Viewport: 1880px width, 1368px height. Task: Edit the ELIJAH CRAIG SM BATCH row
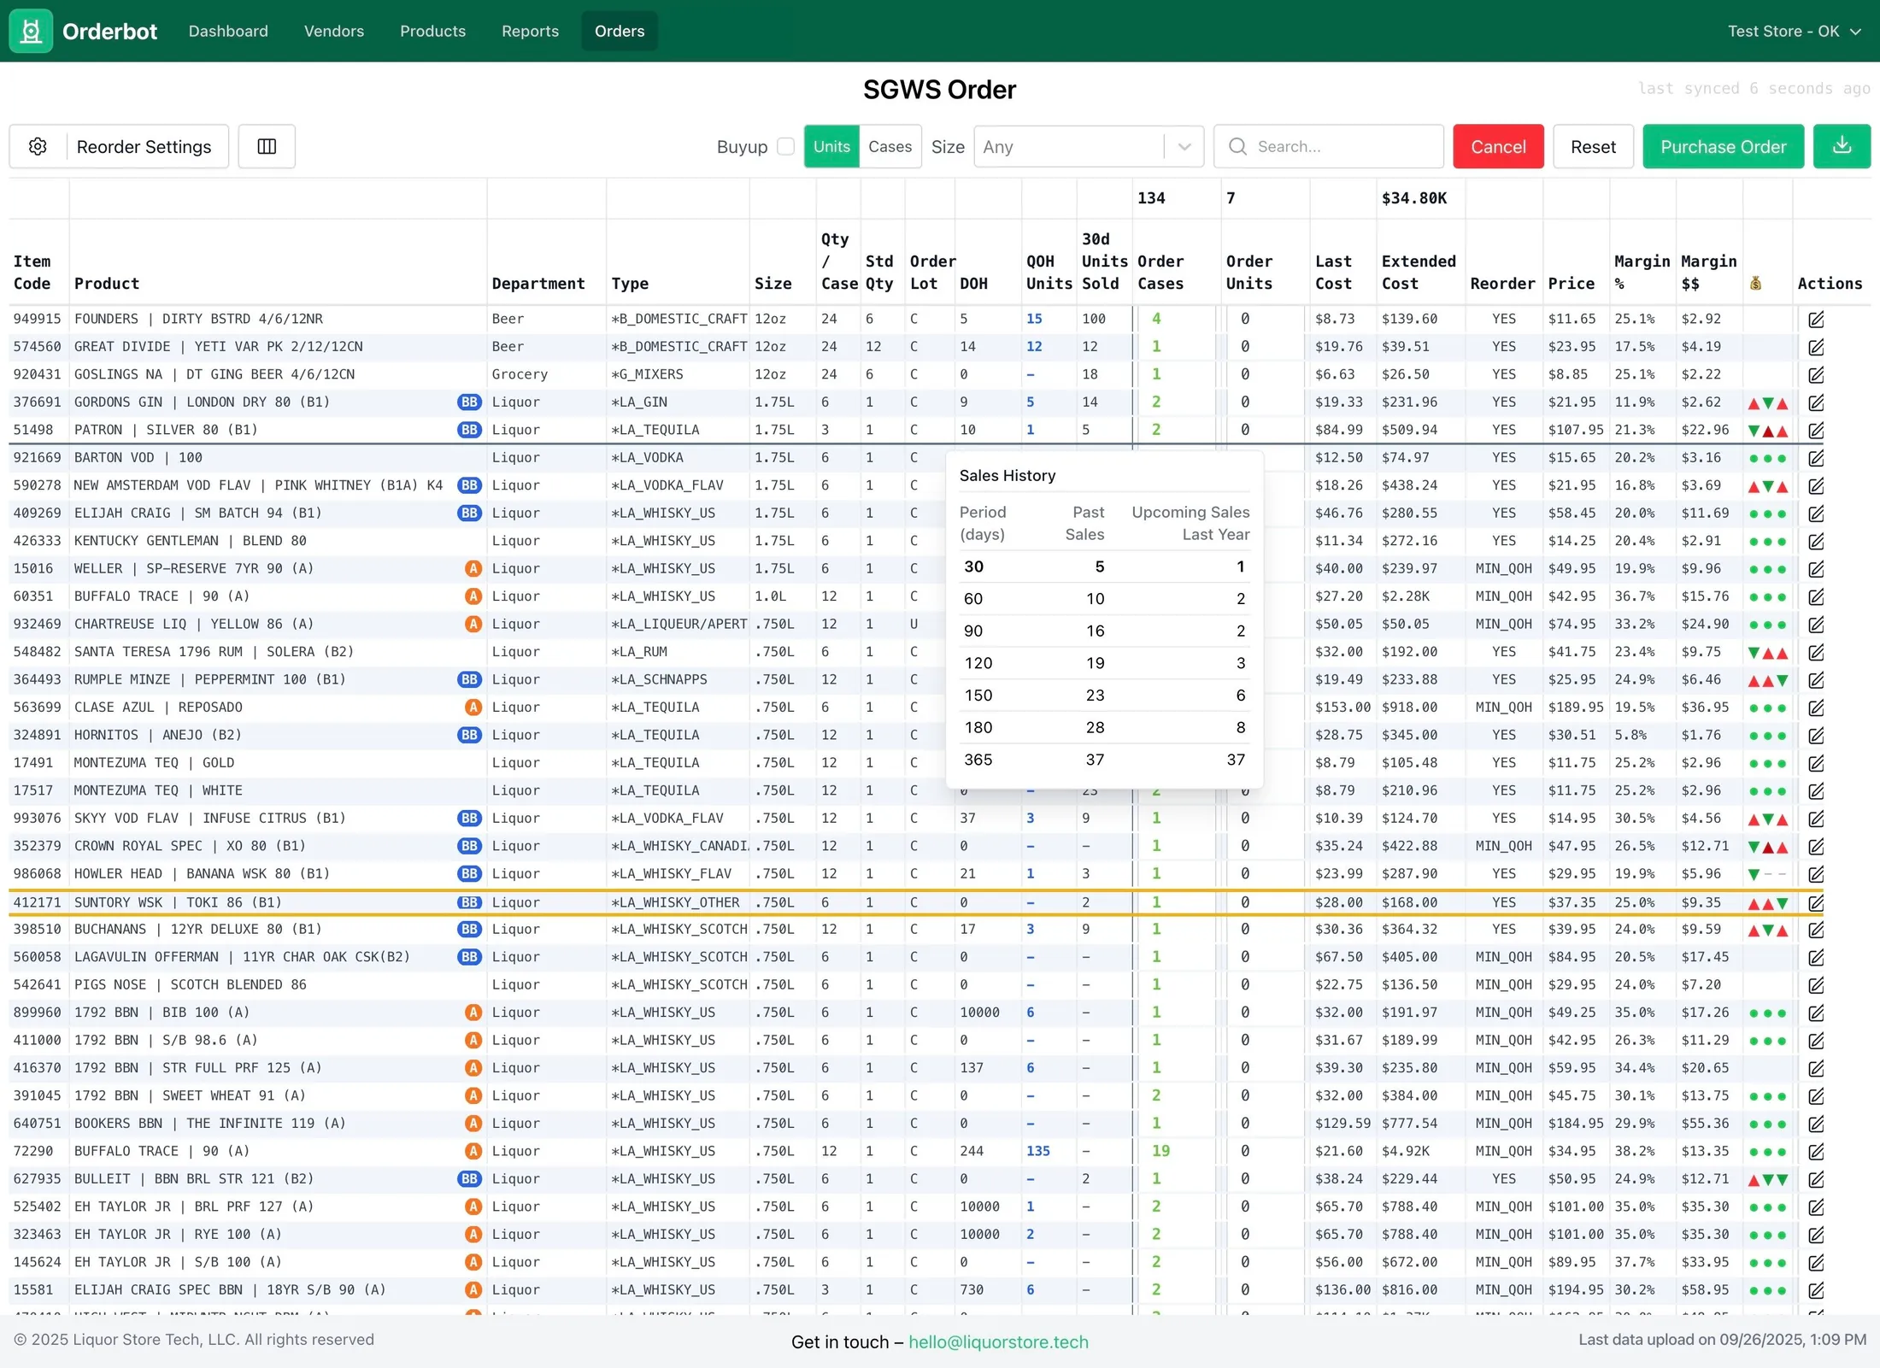[x=1816, y=514]
